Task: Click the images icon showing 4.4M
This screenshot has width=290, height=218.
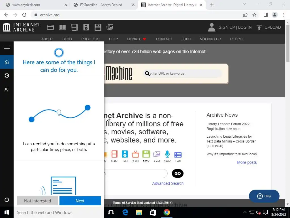Action: tap(157, 154)
